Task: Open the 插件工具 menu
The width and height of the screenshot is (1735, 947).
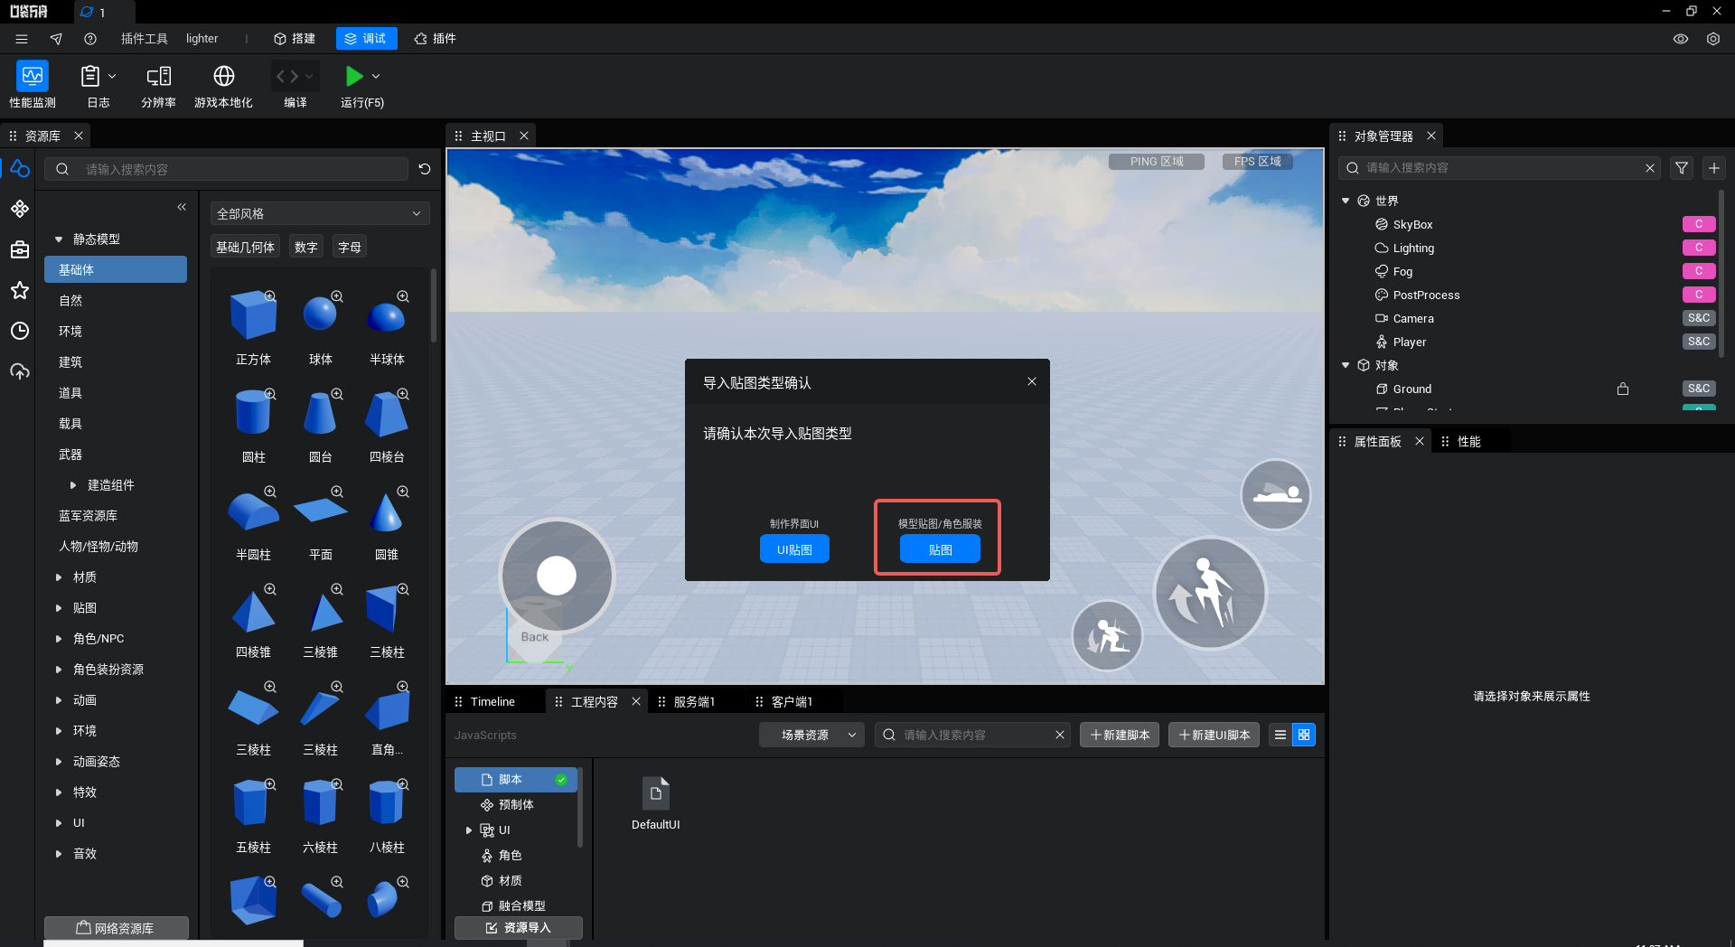Action: [145, 39]
